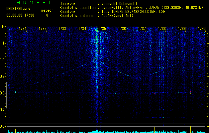Click the 1735 time marker
Image resolution: width=209 pixels, height=133 pixels.
pyautogui.click(x=102, y=29)
